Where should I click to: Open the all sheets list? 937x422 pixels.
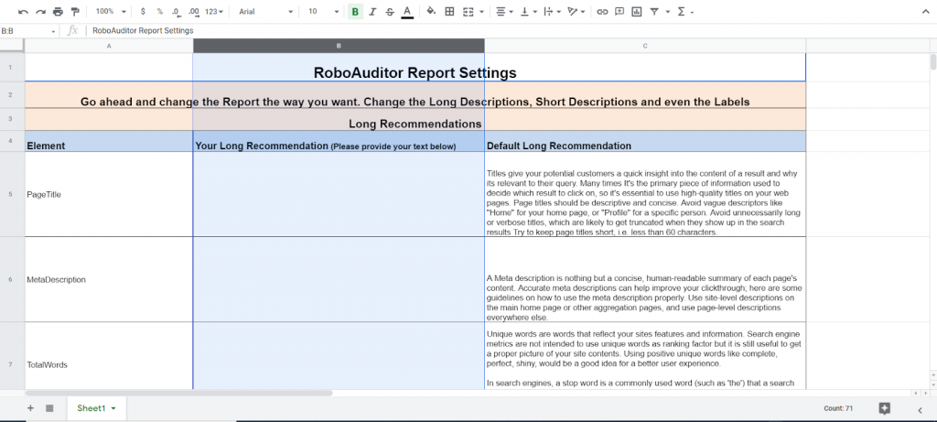pos(49,408)
